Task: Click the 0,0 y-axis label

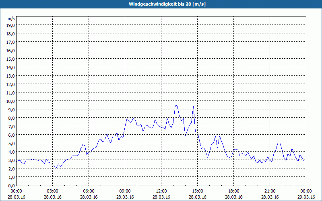Action: [x=12, y=186]
